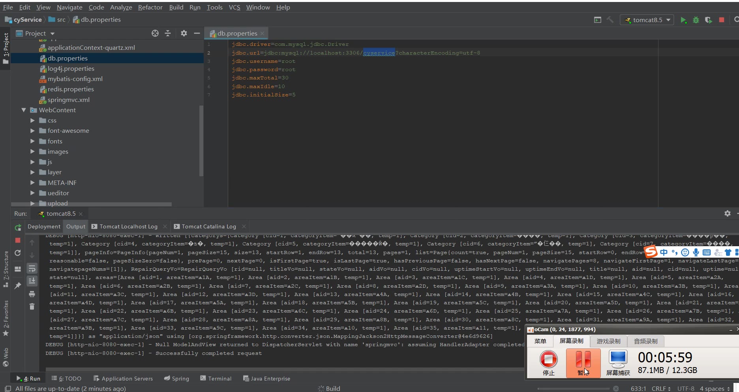Image resolution: width=739 pixels, height=392 pixels.
Task: Open the Analyze menu
Action: pyautogui.click(x=121, y=7)
